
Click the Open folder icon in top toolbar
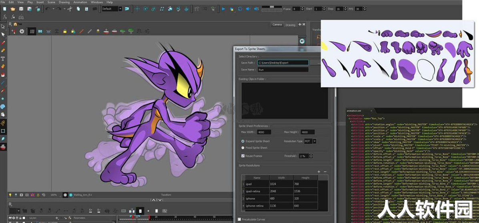click(12, 9)
